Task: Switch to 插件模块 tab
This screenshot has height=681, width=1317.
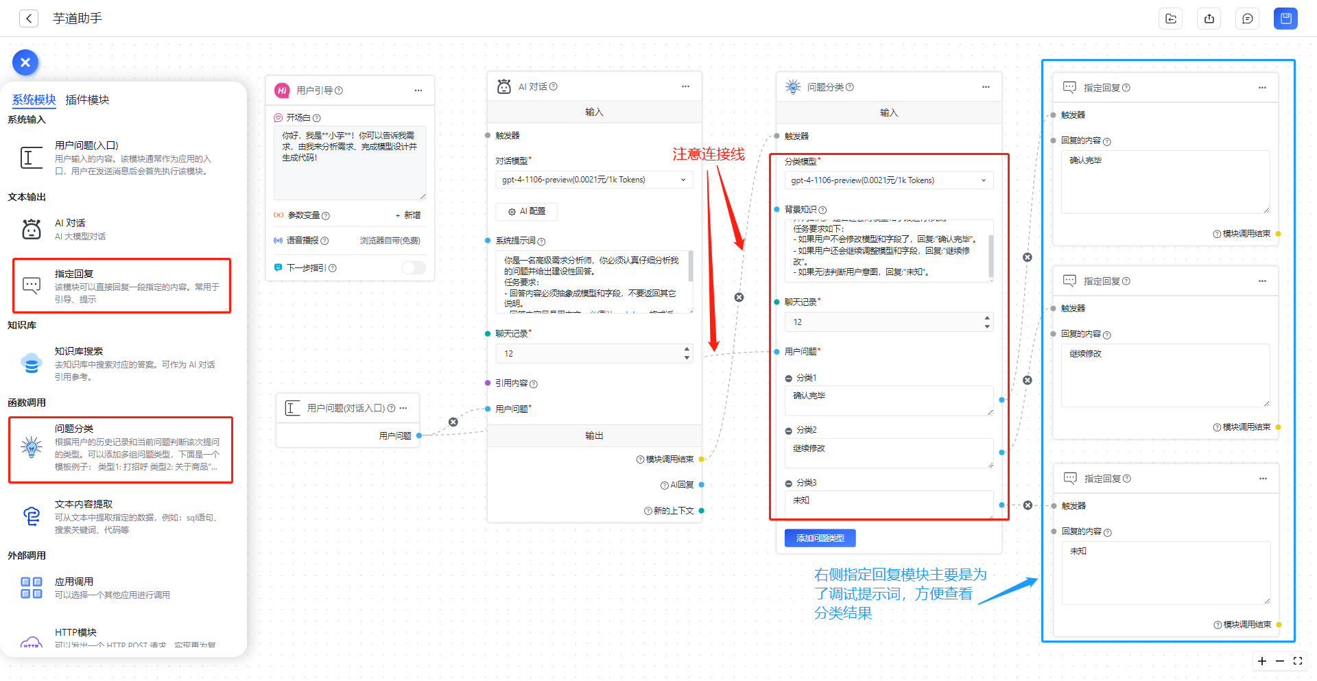Action: tap(87, 99)
